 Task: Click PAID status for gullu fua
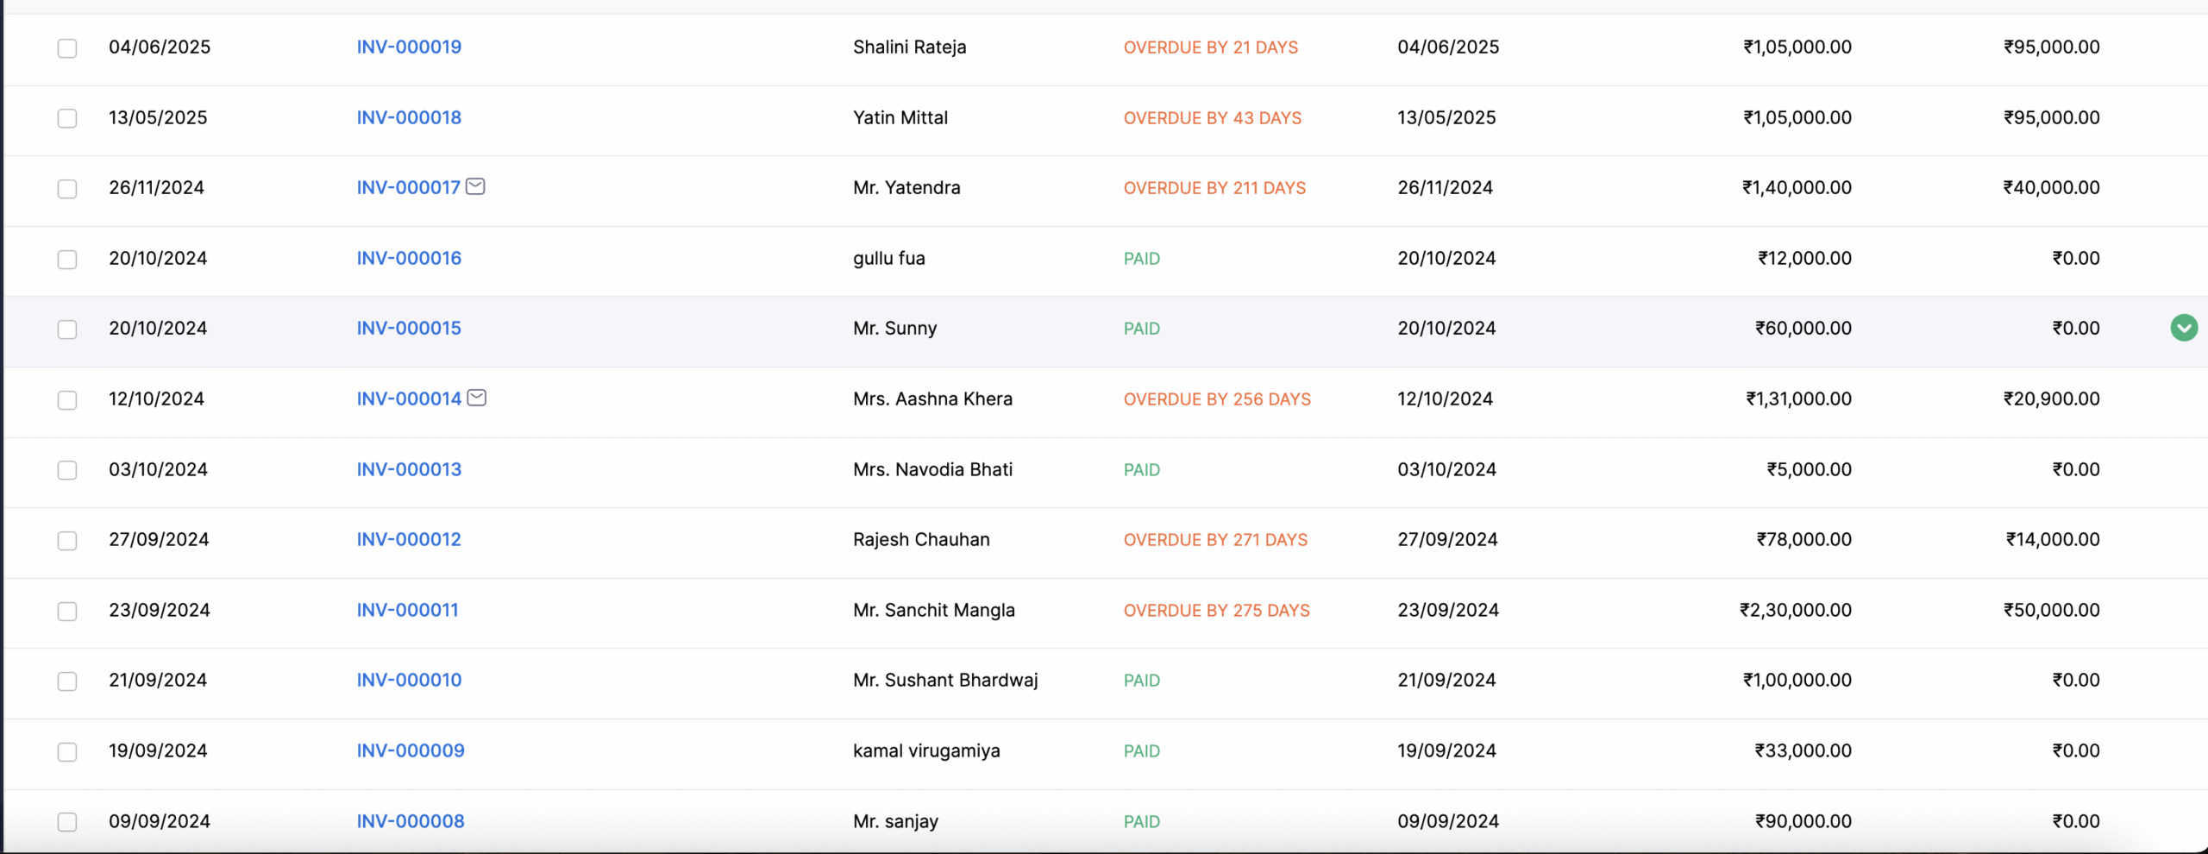point(1141,259)
